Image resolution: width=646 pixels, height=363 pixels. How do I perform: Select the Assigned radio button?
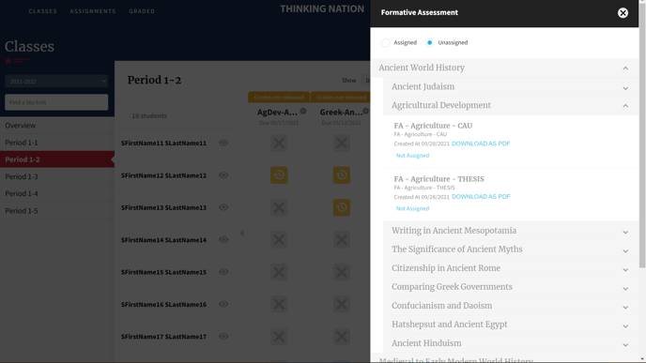pyautogui.click(x=385, y=42)
